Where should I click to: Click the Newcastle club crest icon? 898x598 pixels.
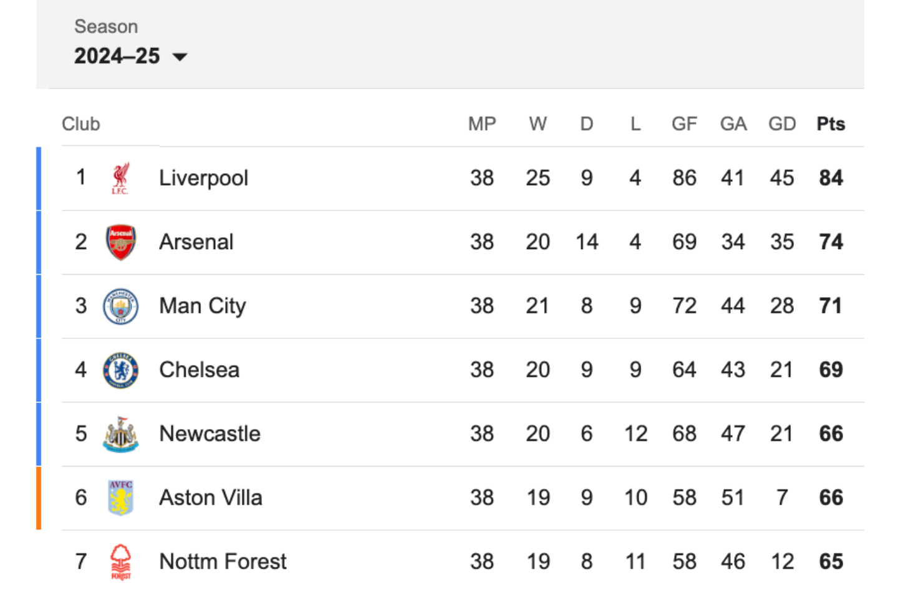120,434
